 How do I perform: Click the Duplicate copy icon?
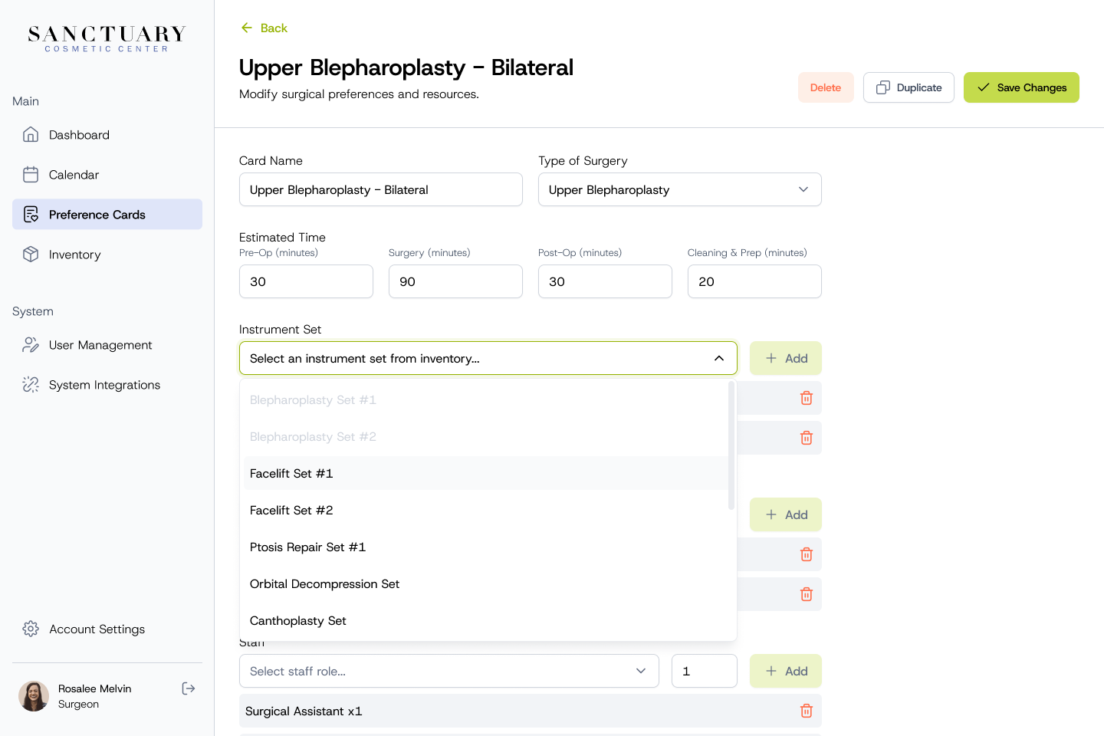(x=883, y=87)
